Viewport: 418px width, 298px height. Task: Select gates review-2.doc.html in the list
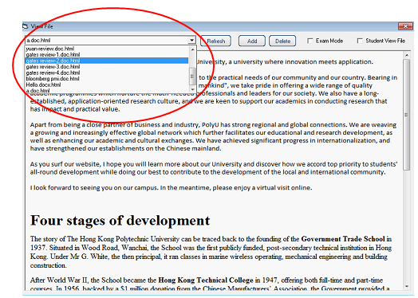coord(107,61)
